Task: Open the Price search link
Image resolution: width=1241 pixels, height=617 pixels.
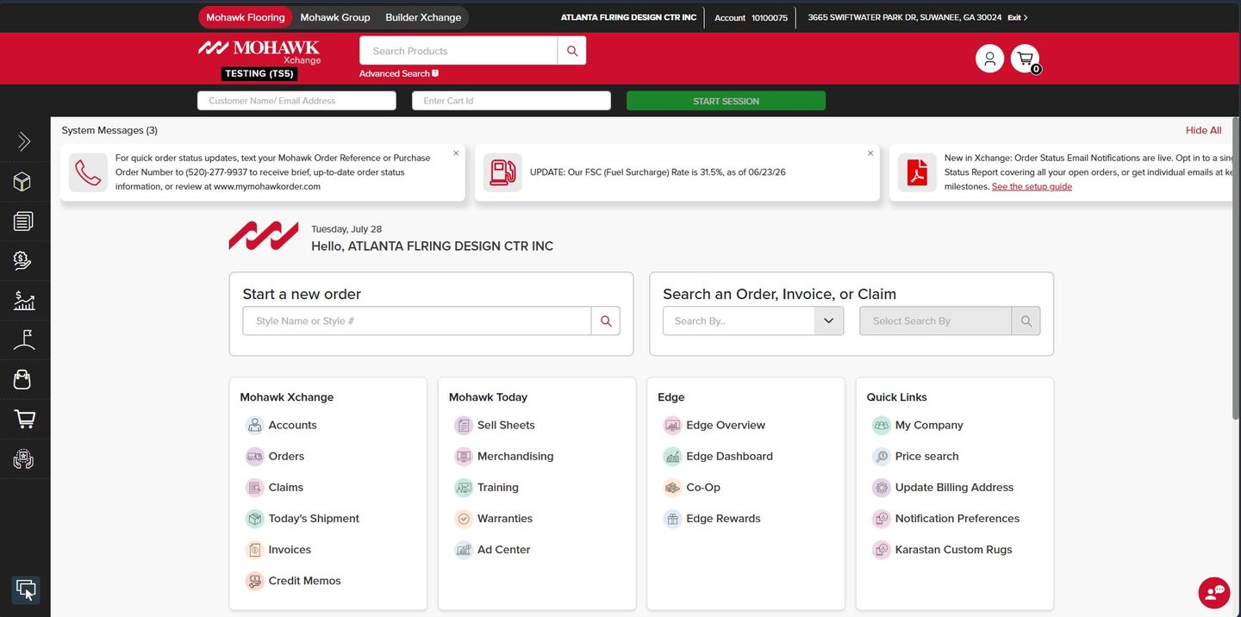Action: (926, 457)
